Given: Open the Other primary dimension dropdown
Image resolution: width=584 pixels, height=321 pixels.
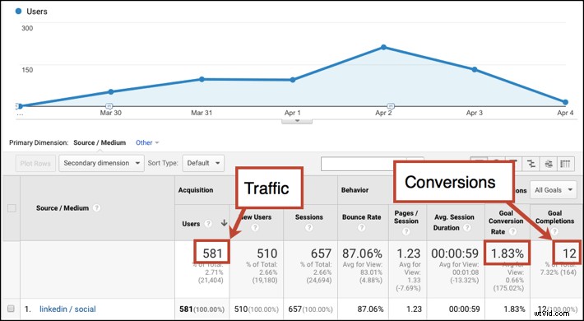Looking at the screenshot, I should [x=147, y=142].
